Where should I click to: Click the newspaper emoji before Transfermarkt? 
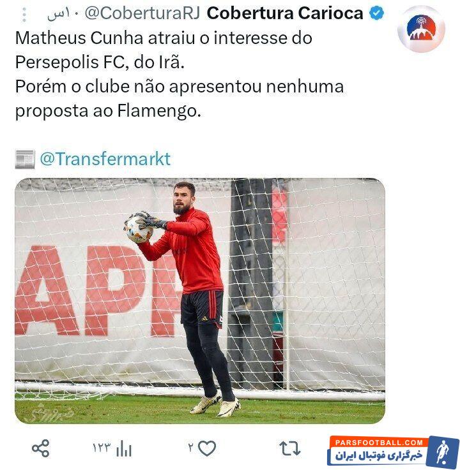(x=25, y=159)
